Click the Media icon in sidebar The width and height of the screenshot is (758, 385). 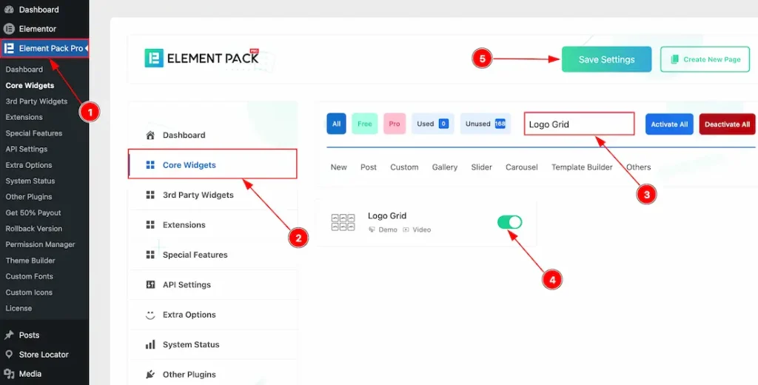pyautogui.click(x=9, y=374)
